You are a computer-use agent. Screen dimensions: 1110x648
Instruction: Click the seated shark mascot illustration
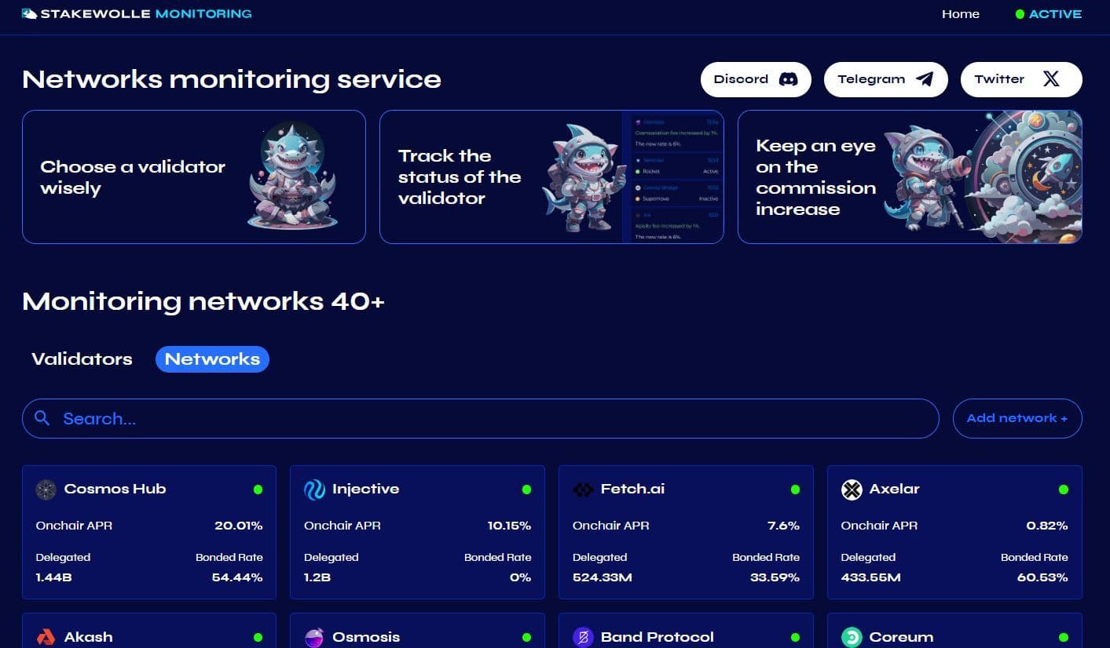pos(292,177)
